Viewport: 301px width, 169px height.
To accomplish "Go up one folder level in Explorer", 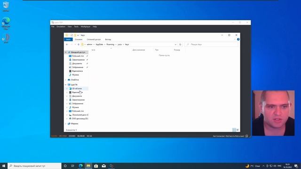I will point(79,45).
